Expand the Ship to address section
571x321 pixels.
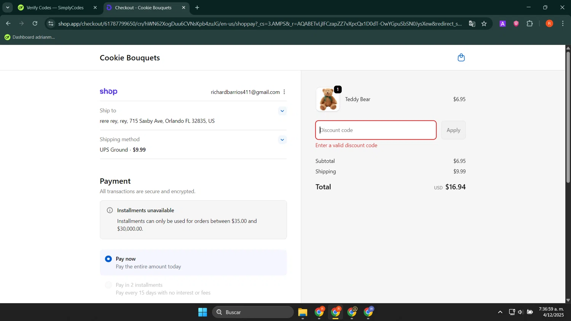pos(282,111)
